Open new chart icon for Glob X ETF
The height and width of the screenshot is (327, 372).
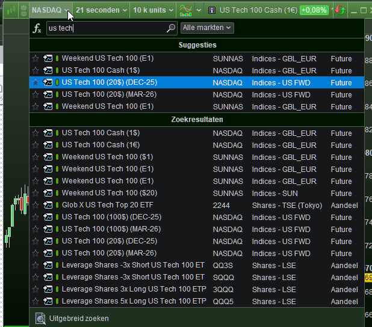click(x=48, y=205)
